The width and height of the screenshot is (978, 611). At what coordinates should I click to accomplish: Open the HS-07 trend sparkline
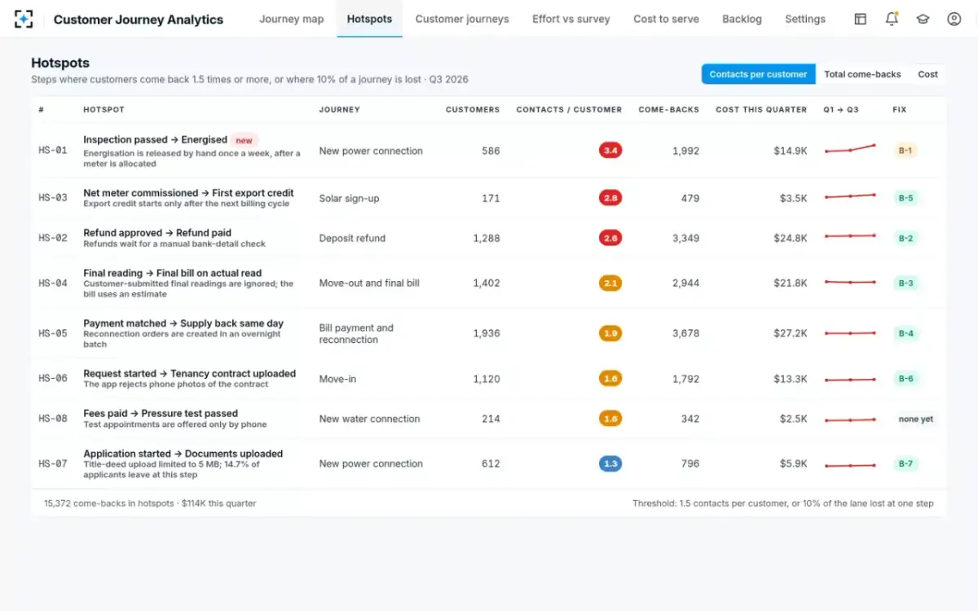pos(850,464)
